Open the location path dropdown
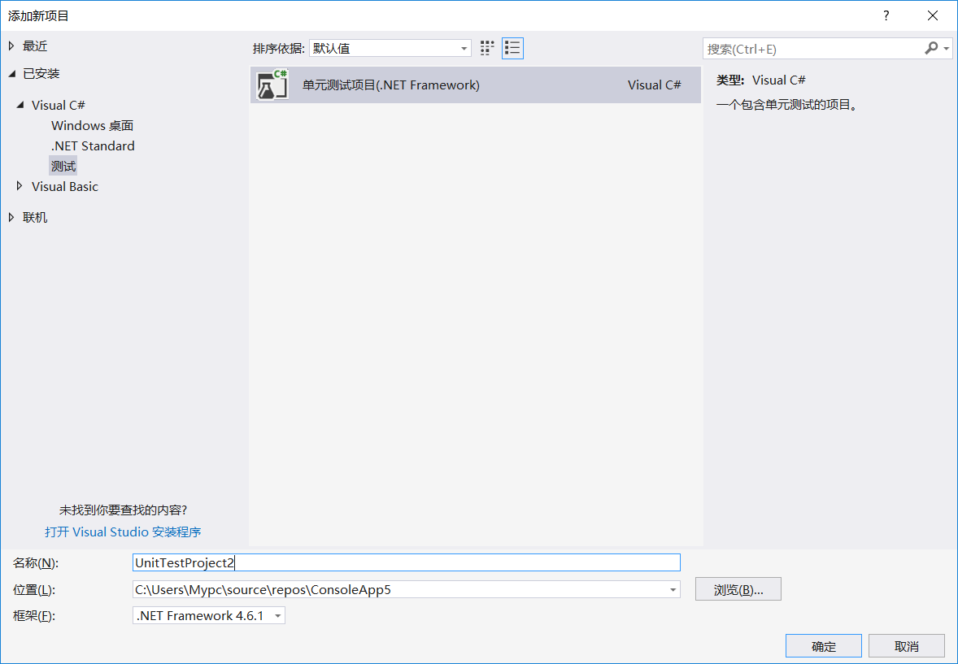The image size is (958, 664). point(673,590)
